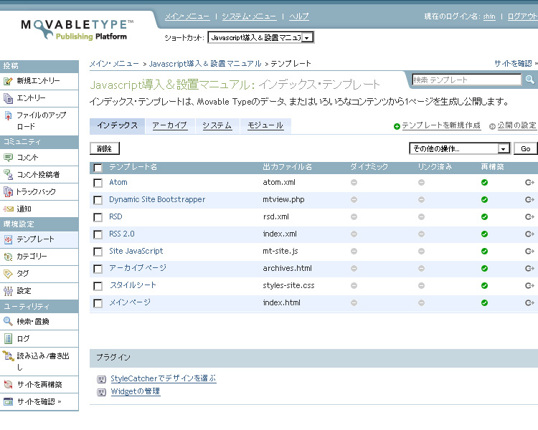The height and width of the screenshot is (430, 538).
Task: Click the commenters icon in sidebar
Action: click(8, 175)
